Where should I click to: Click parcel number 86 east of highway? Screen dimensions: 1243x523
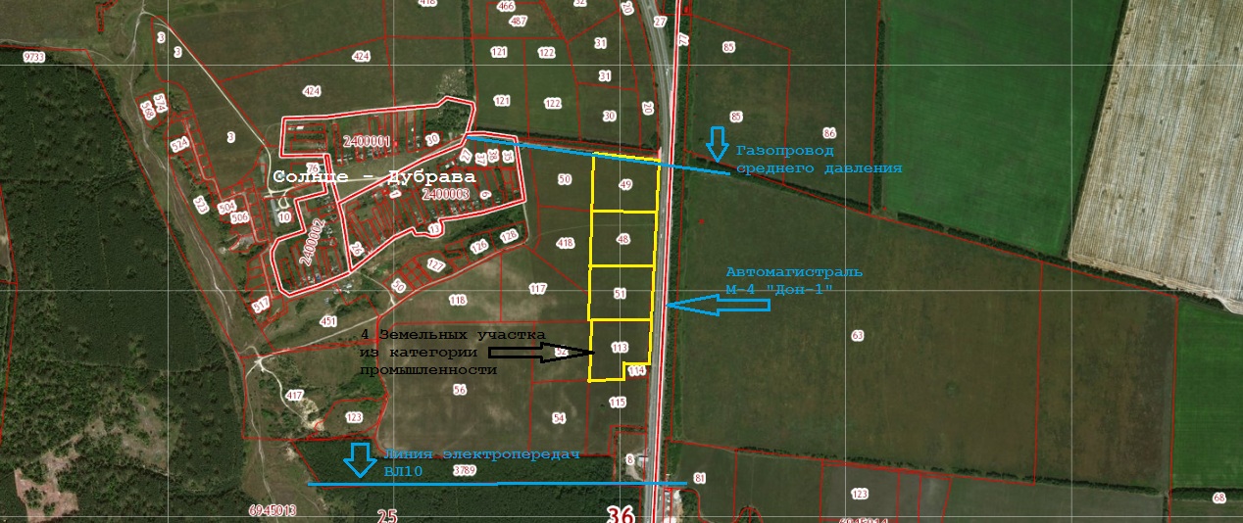(829, 133)
